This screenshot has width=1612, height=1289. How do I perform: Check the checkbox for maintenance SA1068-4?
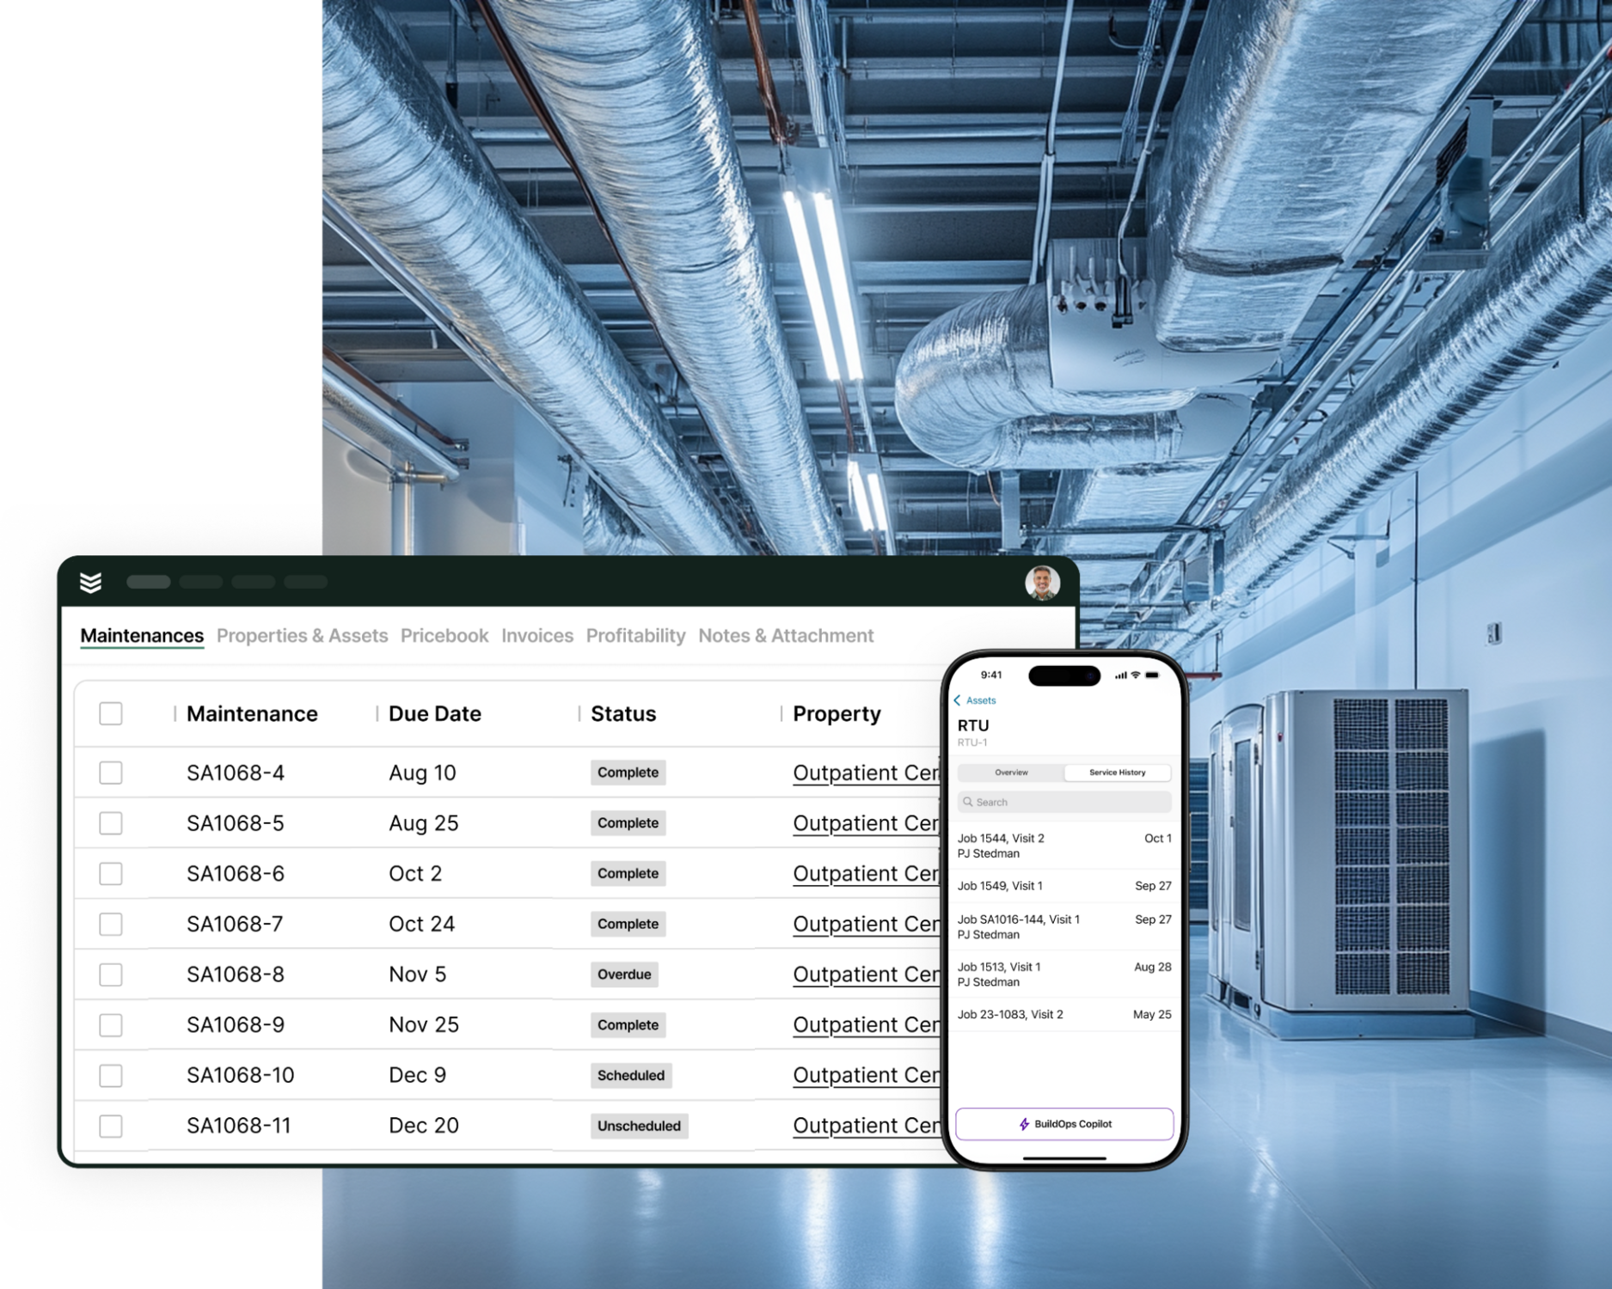point(110,773)
